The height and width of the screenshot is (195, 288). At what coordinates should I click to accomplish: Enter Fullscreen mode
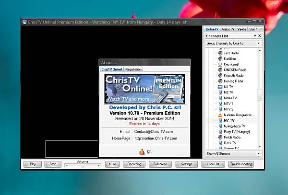click(160, 164)
